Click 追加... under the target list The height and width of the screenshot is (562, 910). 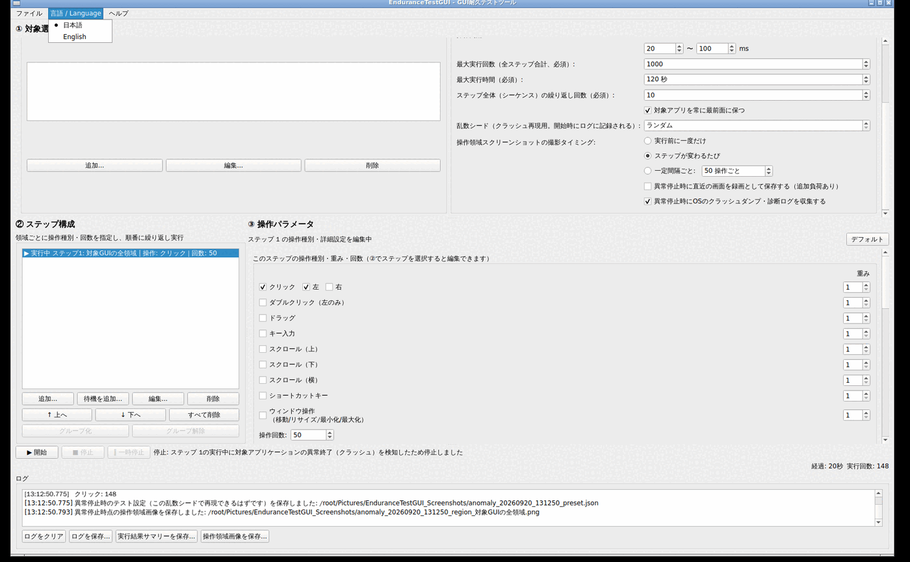(x=95, y=165)
